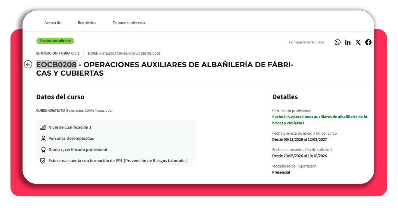Click the Datos del curso heading
Screen dimensions: 398x208
coord(60,97)
